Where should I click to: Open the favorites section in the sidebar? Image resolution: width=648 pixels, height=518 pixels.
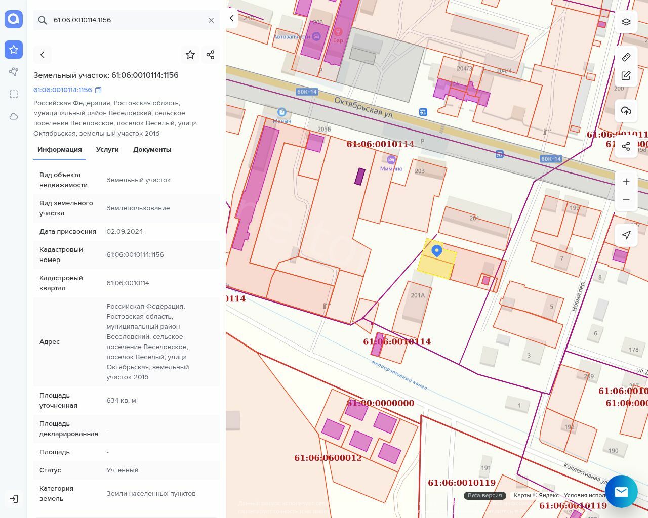click(14, 50)
